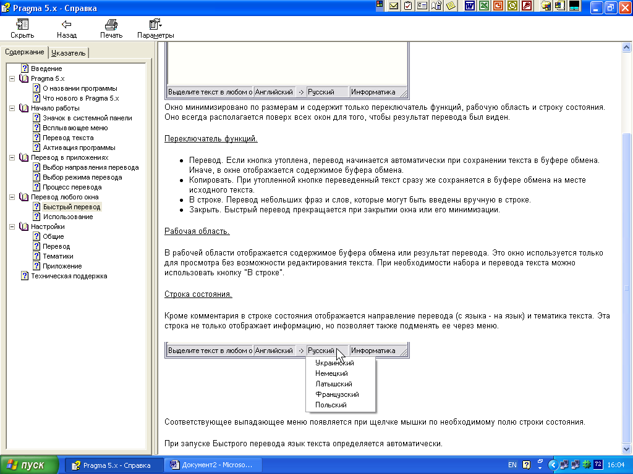The width and height of the screenshot is (633, 474).
Task: Collapse the Настройки tree node
Action: pyautogui.click(x=12, y=227)
